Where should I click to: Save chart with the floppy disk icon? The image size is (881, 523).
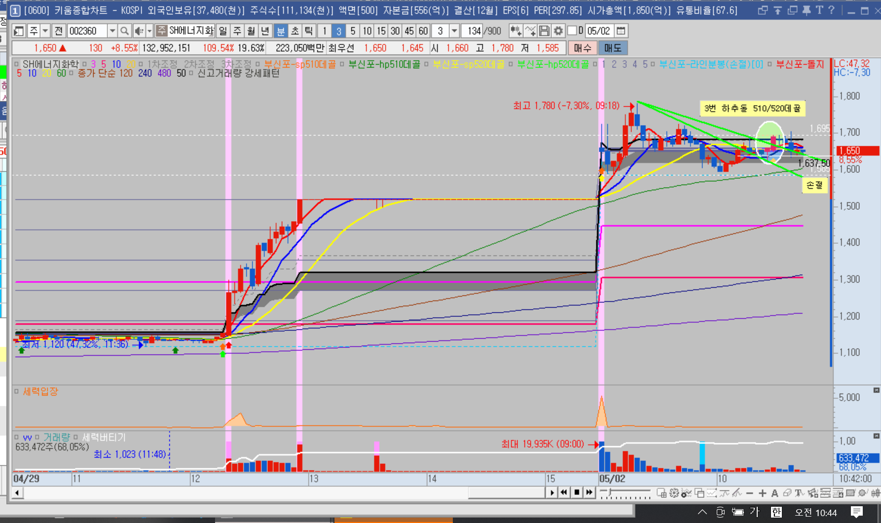pyautogui.click(x=544, y=31)
